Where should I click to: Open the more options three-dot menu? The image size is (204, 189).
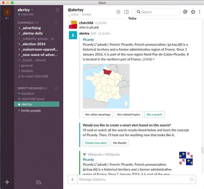pyautogui.click(x=200, y=12)
